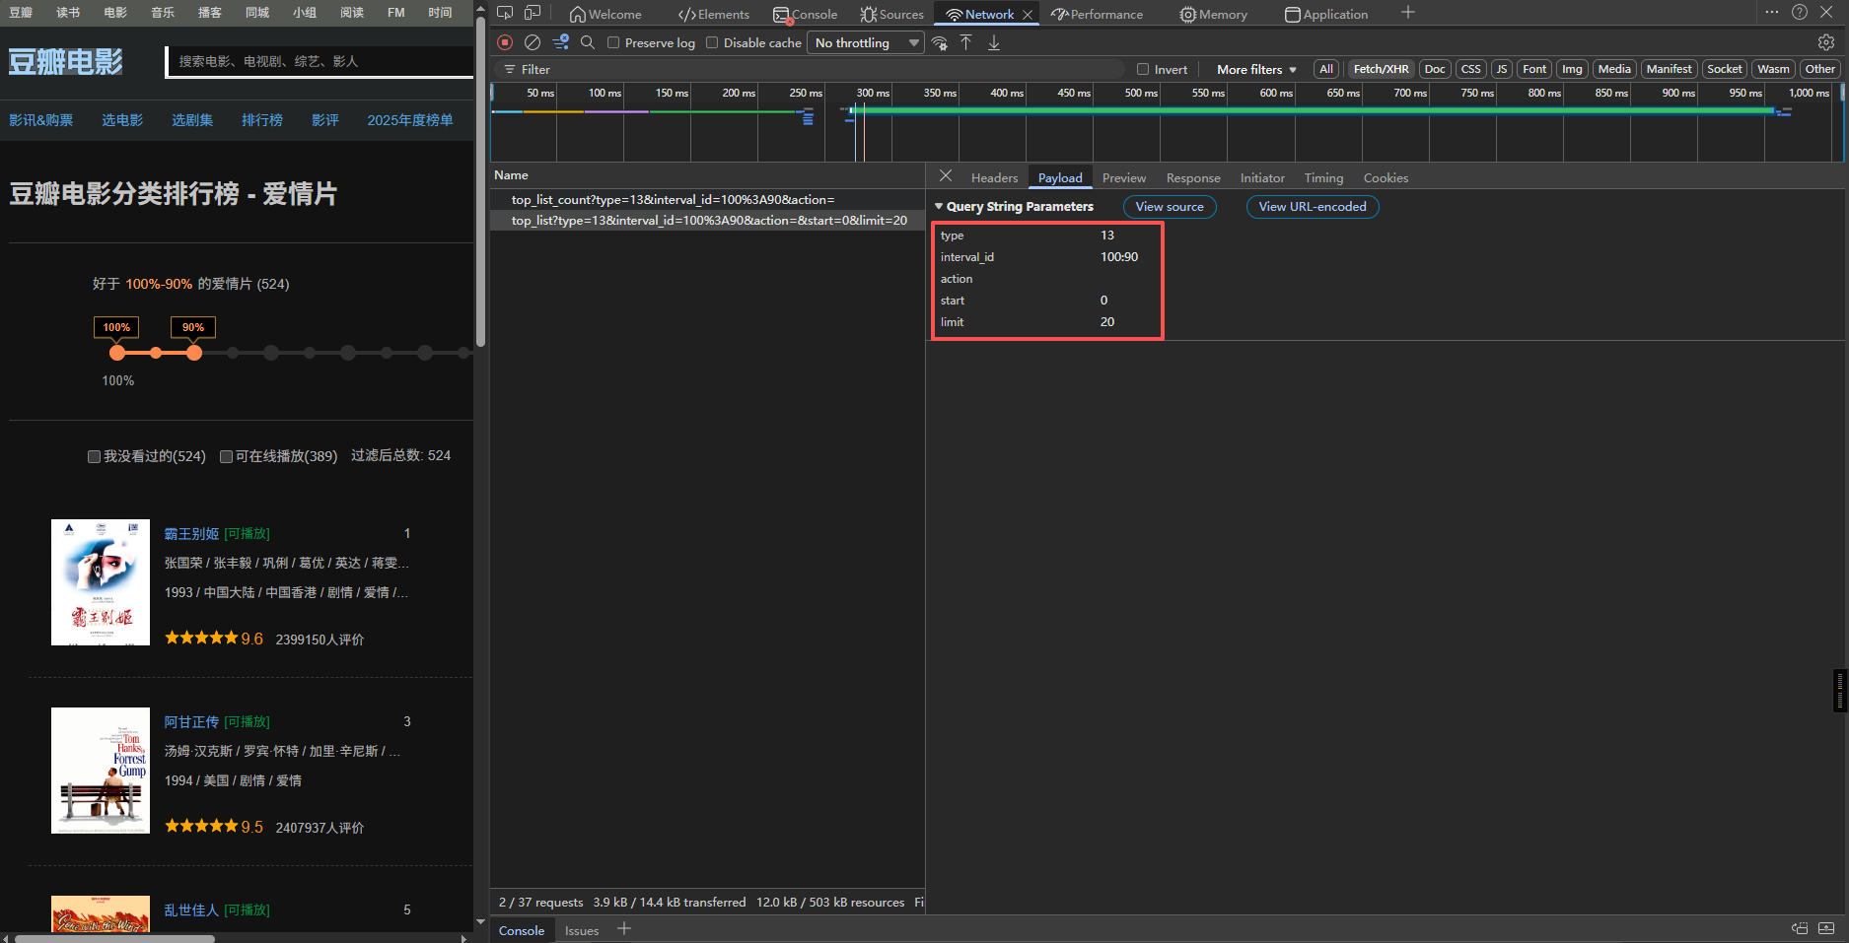The width and height of the screenshot is (1849, 943).
Task: Open Network settings gear icon
Action: tap(1825, 42)
